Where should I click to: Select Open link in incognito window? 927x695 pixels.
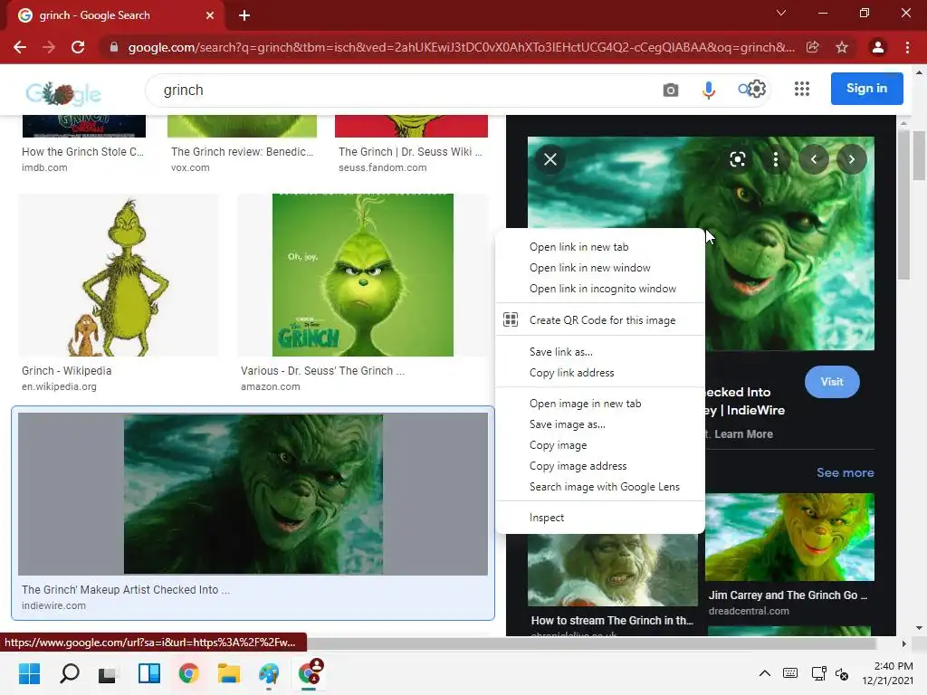click(600, 289)
